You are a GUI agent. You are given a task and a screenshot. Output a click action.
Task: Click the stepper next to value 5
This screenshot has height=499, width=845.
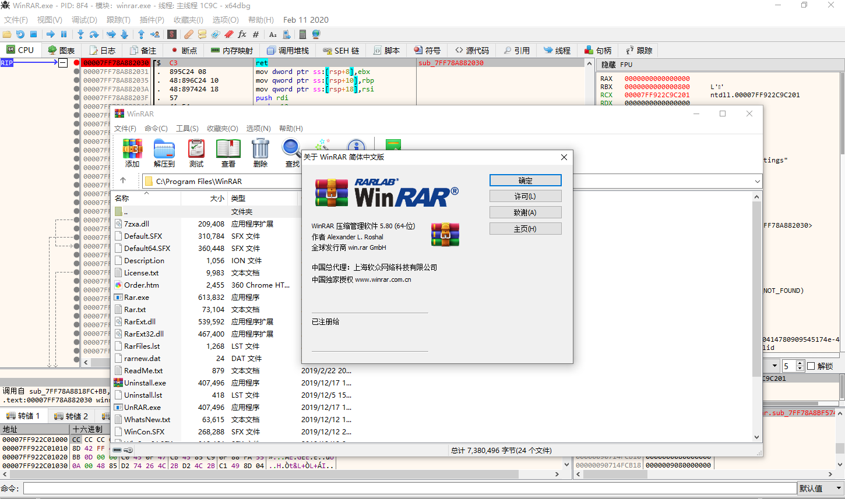pyautogui.click(x=800, y=366)
